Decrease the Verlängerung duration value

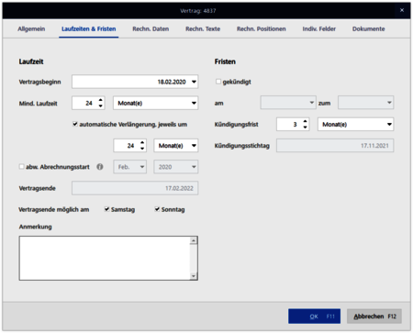coord(142,149)
